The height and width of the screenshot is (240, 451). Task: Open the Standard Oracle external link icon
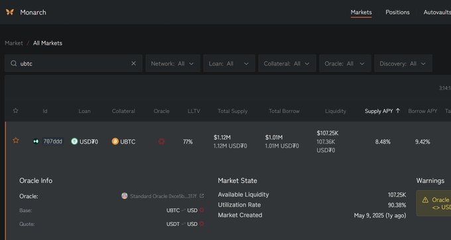click(202, 196)
